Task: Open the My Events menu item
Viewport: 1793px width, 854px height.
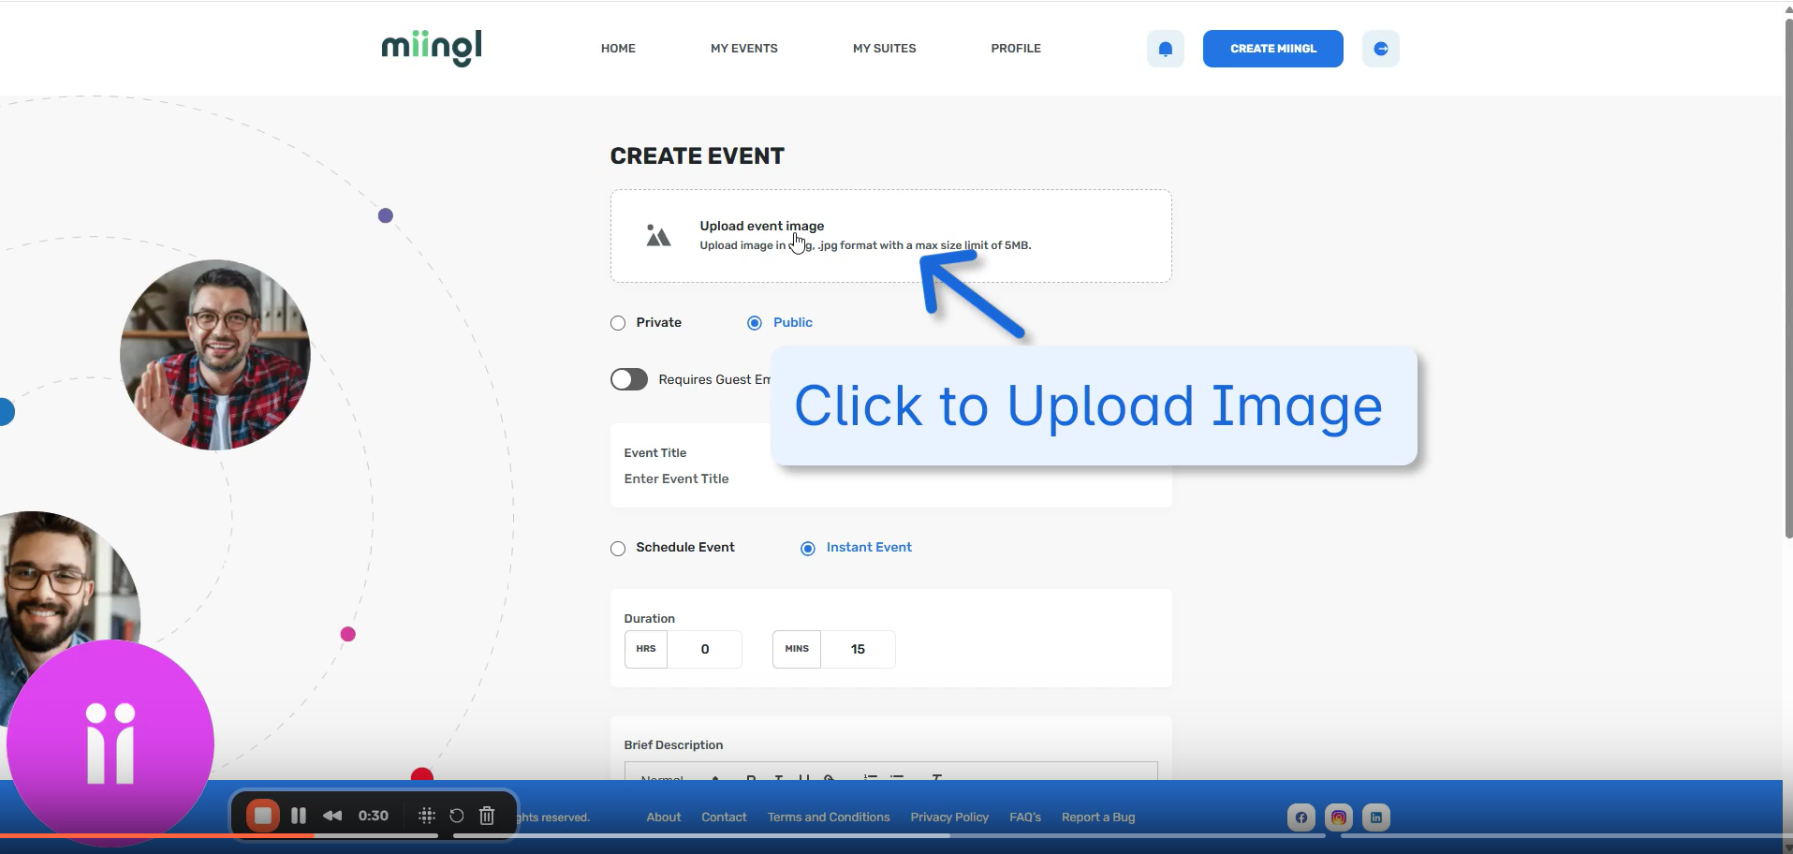Action: 743,49
